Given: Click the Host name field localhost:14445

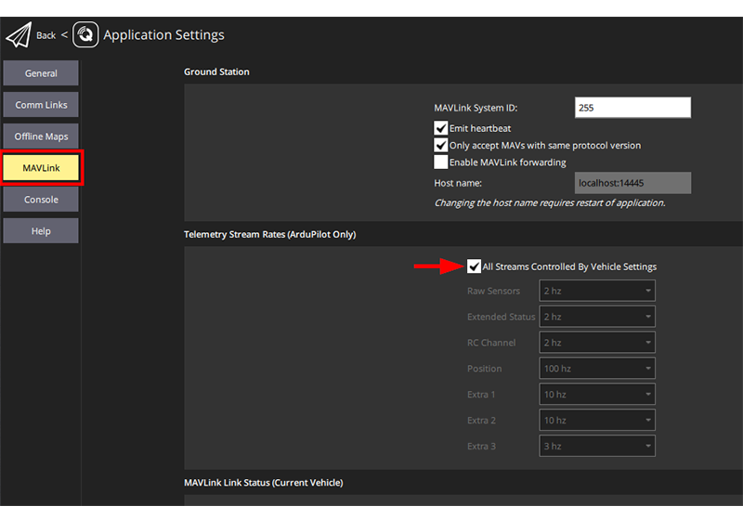Looking at the screenshot, I should pos(632,183).
